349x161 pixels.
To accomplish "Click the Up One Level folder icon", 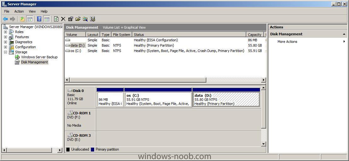I will 22,19.
